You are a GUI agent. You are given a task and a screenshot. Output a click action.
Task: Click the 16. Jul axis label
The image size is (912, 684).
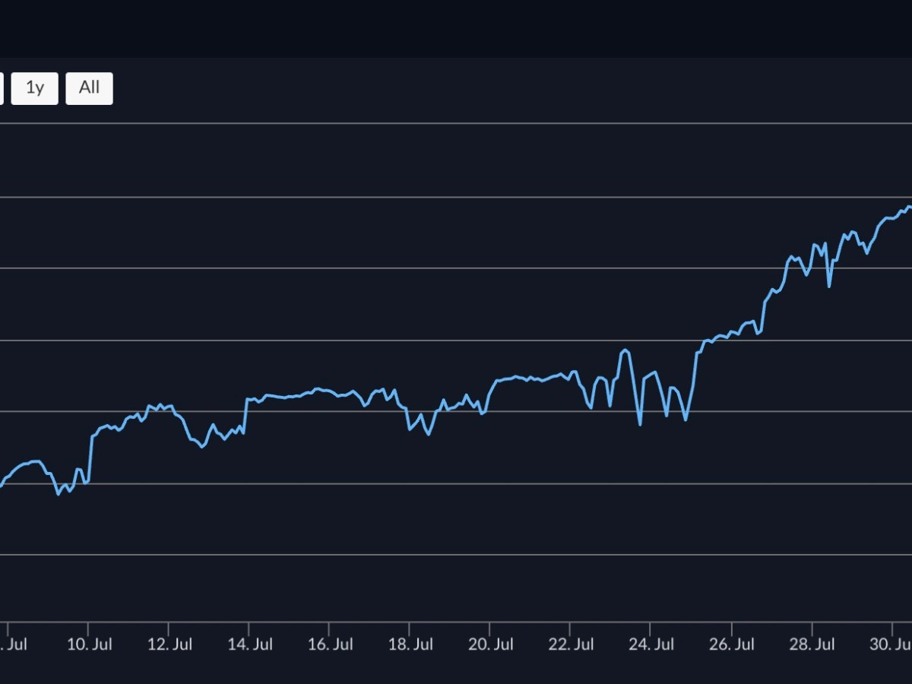pos(331,644)
